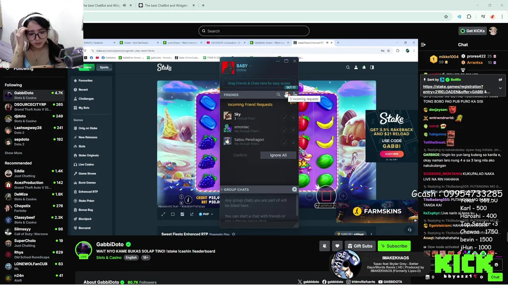Collapse GROUP CHATS section
508x285 pixels.
(222, 190)
